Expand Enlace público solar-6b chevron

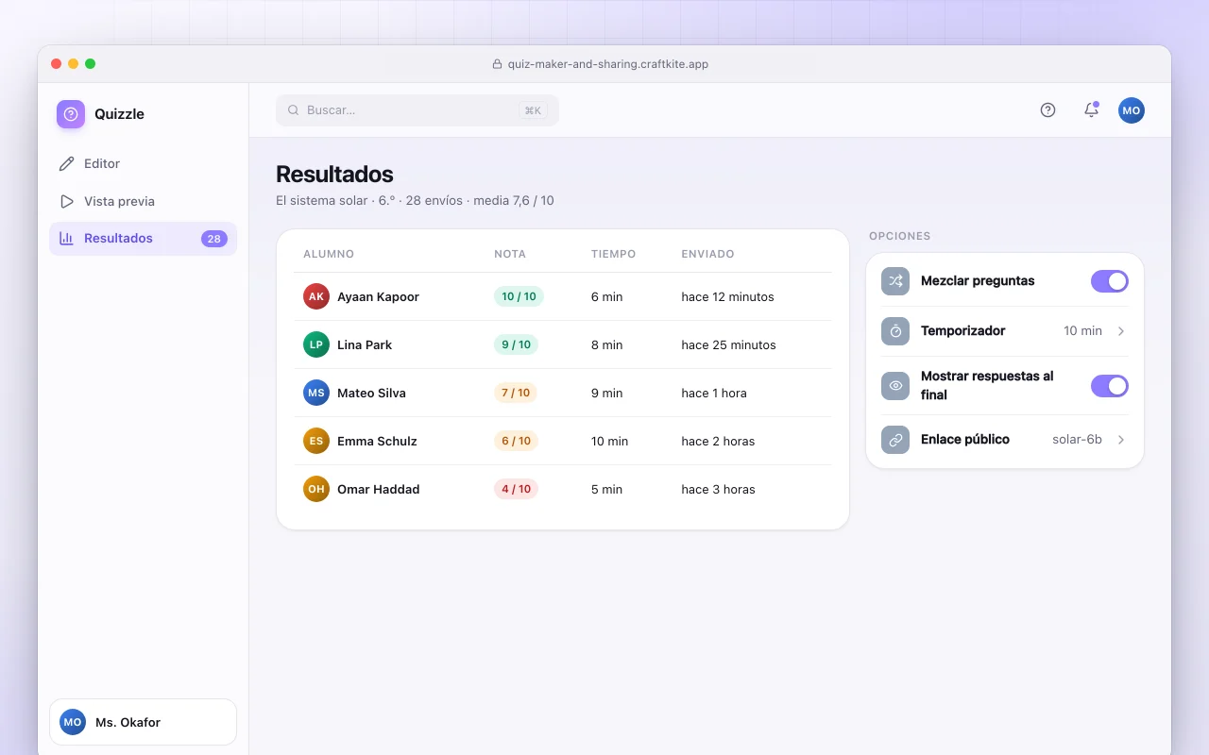coord(1121,440)
